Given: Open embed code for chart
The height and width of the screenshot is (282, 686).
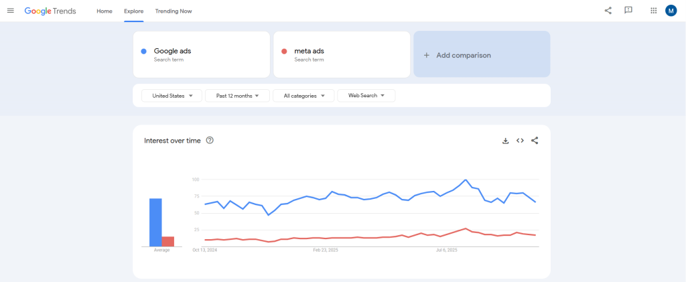Looking at the screenshot, I should tap(520, 141).
